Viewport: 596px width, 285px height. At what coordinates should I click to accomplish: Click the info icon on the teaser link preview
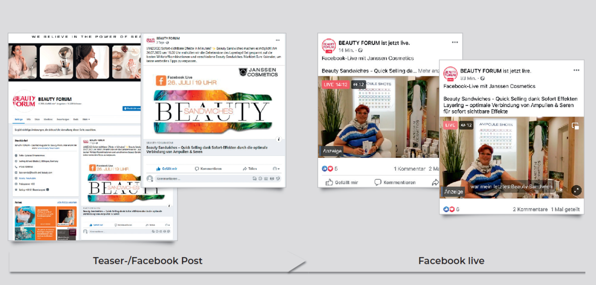[279, 140]
